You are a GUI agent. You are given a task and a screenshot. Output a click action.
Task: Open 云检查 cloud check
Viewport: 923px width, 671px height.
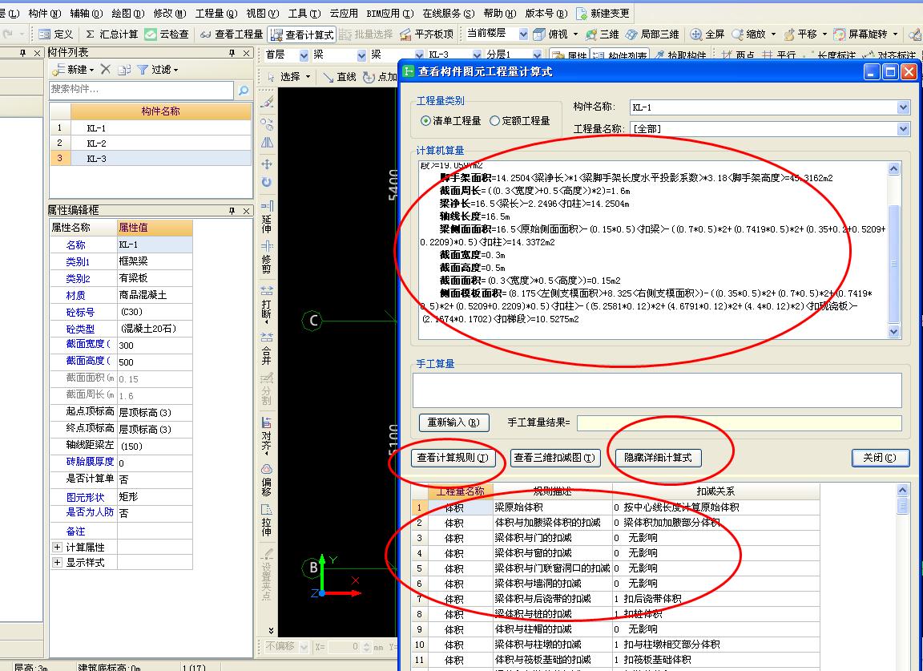point(167,34)
